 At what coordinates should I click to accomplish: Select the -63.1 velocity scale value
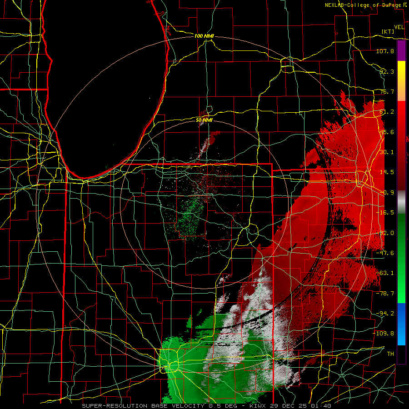[385, 273]
